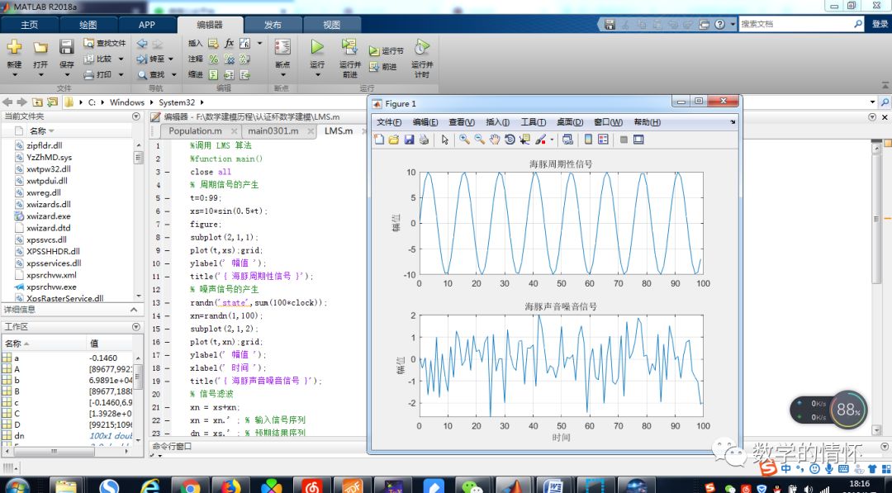892x493 pixels.
Task: Click the Edit Plot arrow in Figure 1
Action: tap(445, 140)
